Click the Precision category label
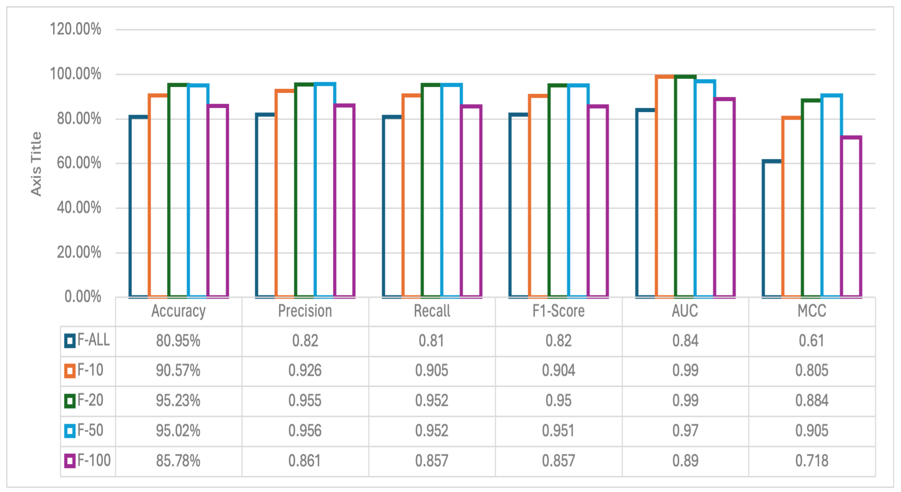 point(305,311)
